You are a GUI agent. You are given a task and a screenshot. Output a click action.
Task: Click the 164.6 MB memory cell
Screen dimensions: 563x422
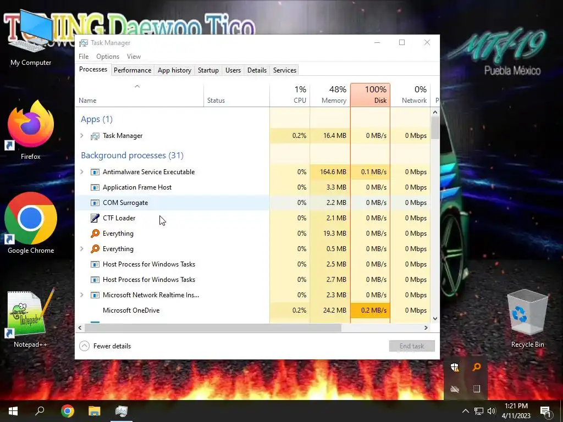click(x=330, y=172)
